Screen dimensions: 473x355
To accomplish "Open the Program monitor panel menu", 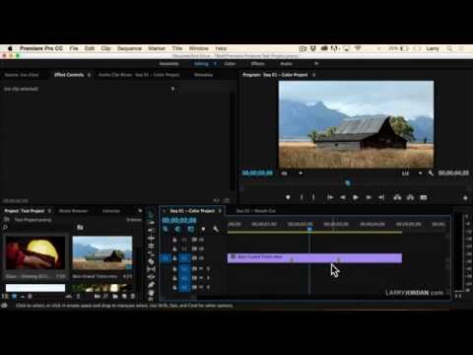I will [x=313, y=75].
